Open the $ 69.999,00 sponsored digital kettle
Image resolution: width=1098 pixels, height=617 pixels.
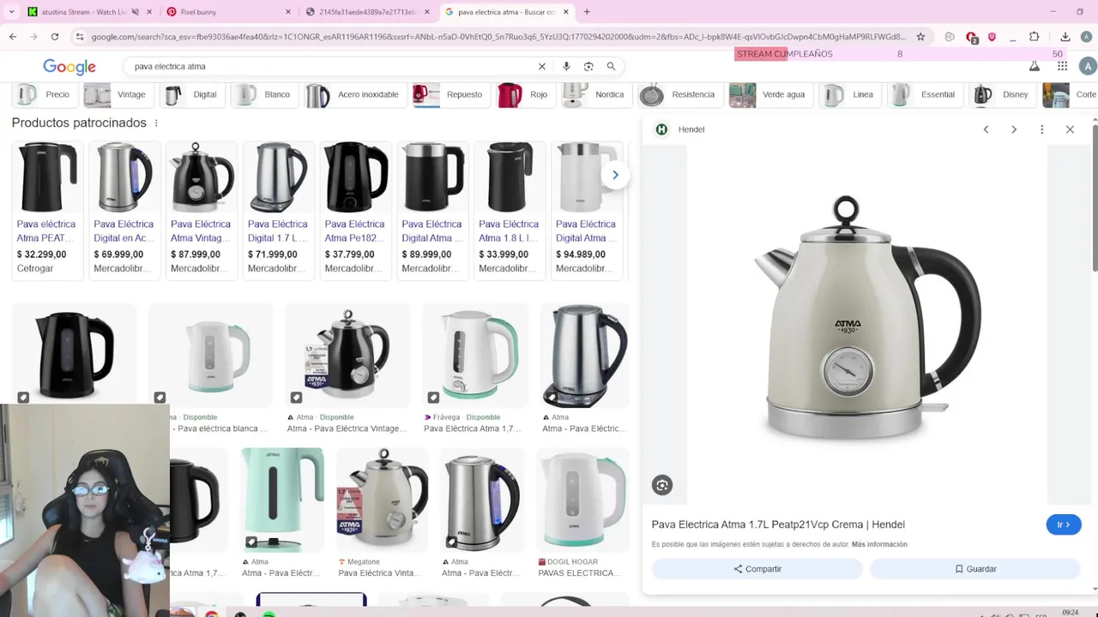point(124,210)
